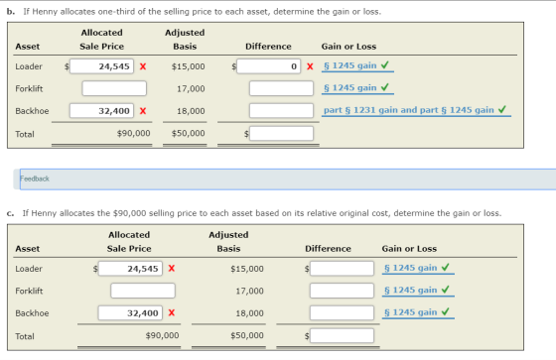Click red X beside Backhoe sale price in part b

pos(143,111)
